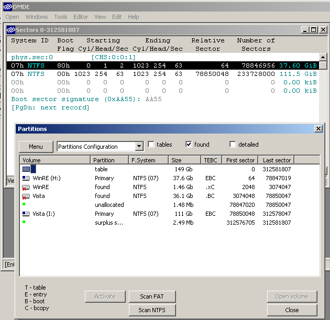Image resolution: width=330 pixels, height=320 pixels.
Task: Select the WinRE (H:) volume name
Action: click(47, 178)
